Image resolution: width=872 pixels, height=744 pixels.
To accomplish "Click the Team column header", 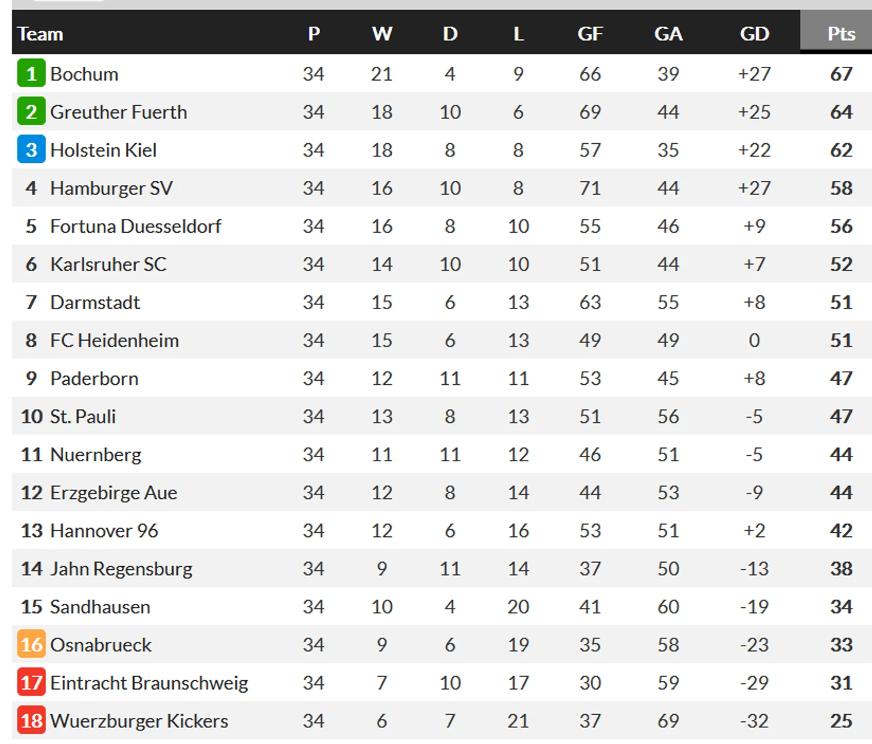I will [x=40, y=34].
